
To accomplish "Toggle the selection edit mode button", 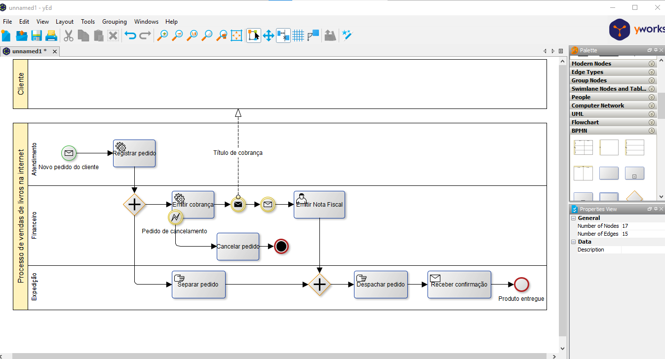I will pos(253,36).
